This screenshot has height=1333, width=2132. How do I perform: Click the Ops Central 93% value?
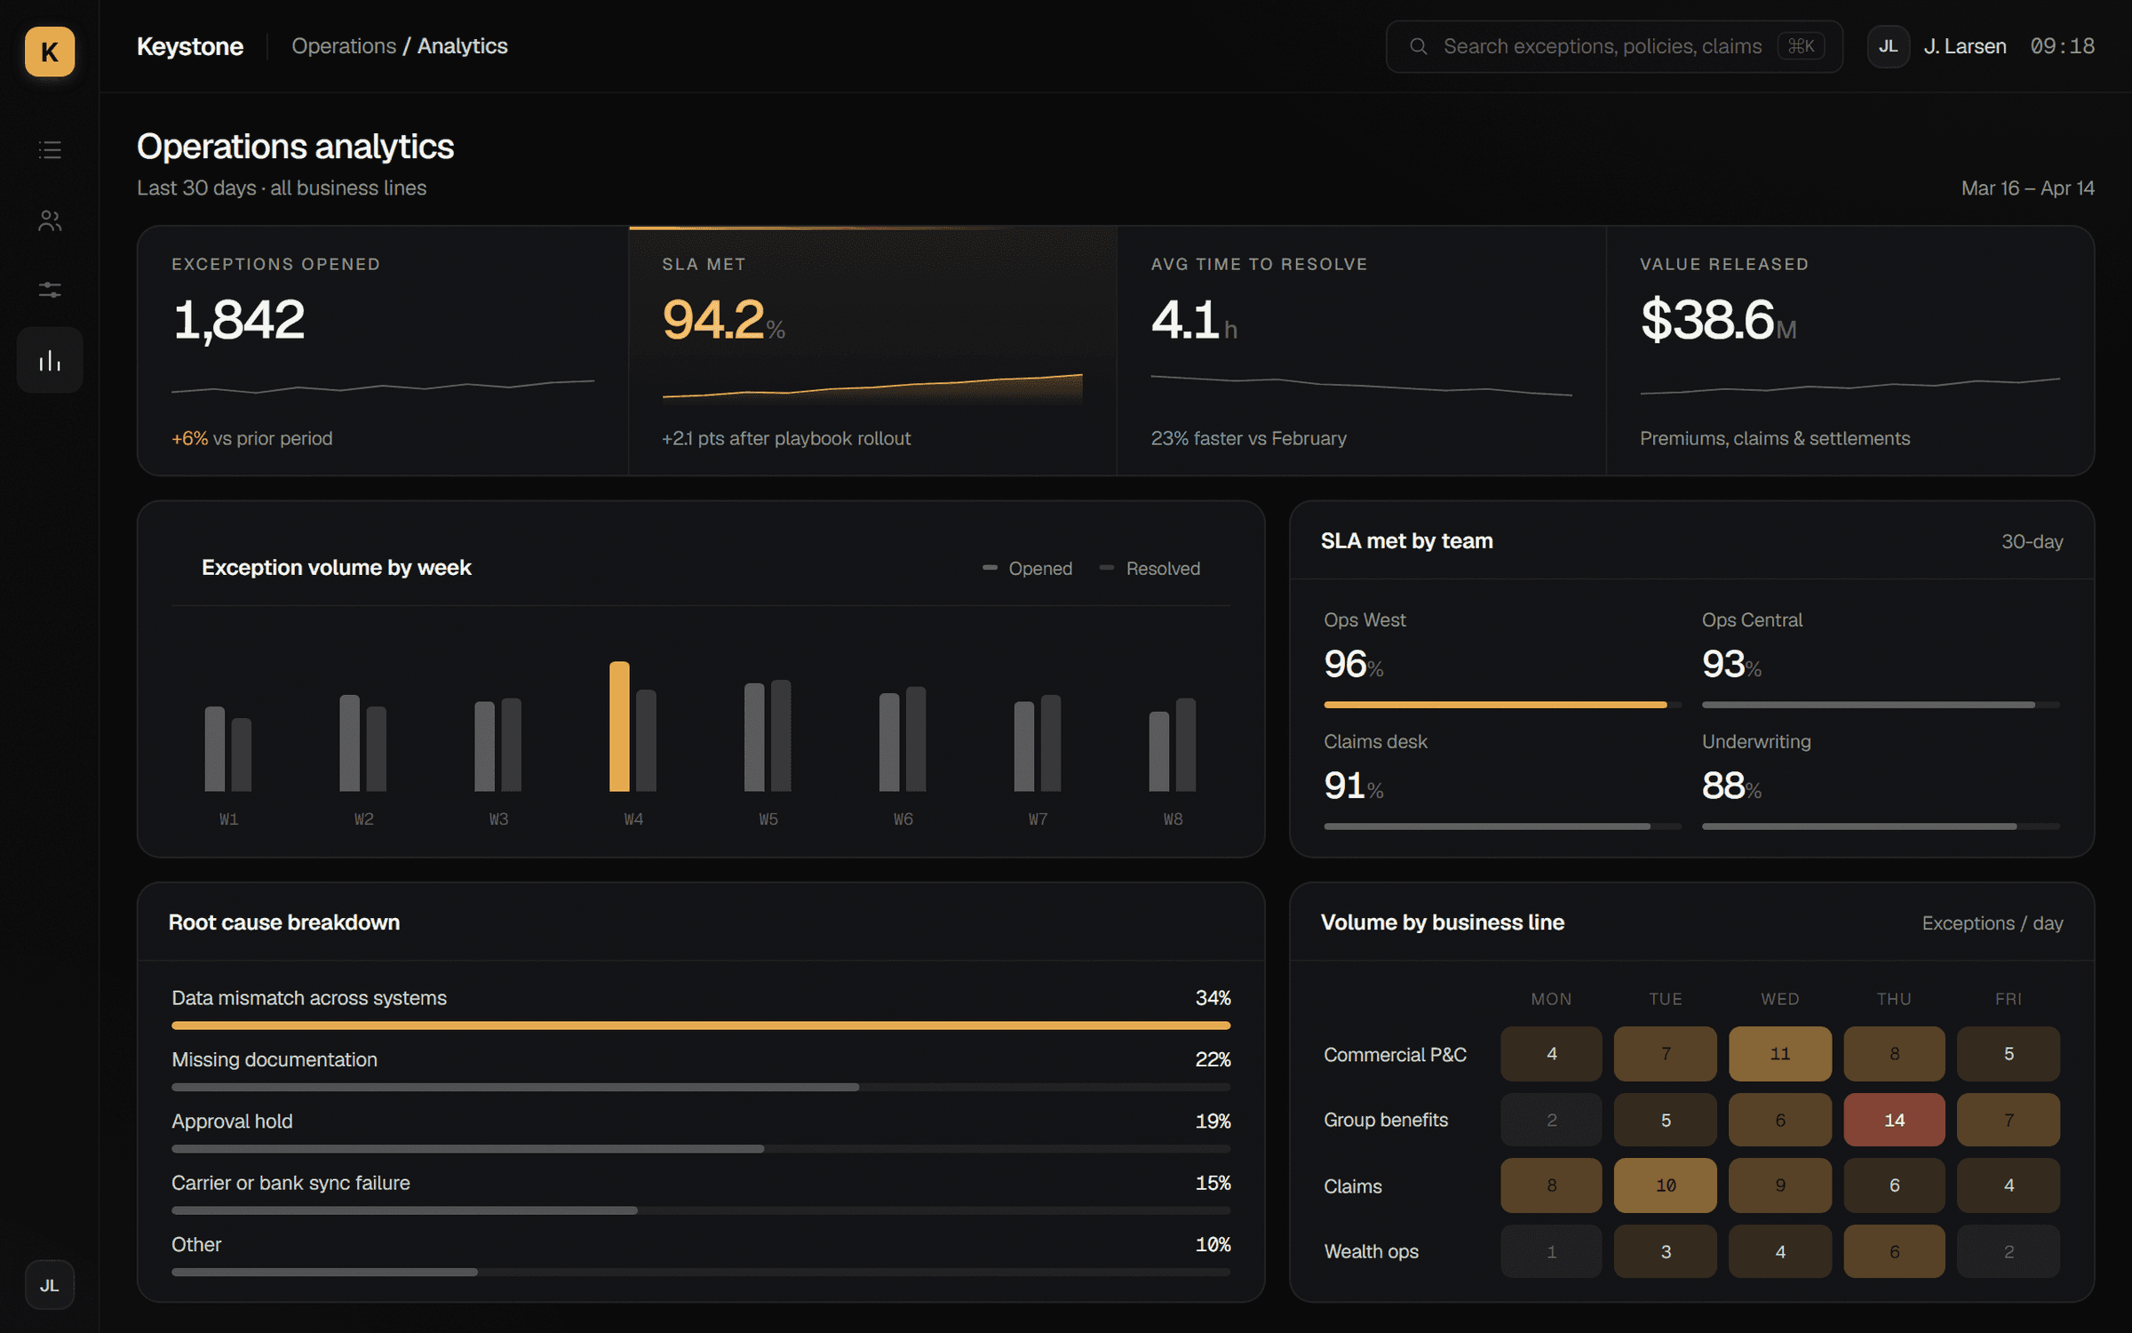point(1731,664)
